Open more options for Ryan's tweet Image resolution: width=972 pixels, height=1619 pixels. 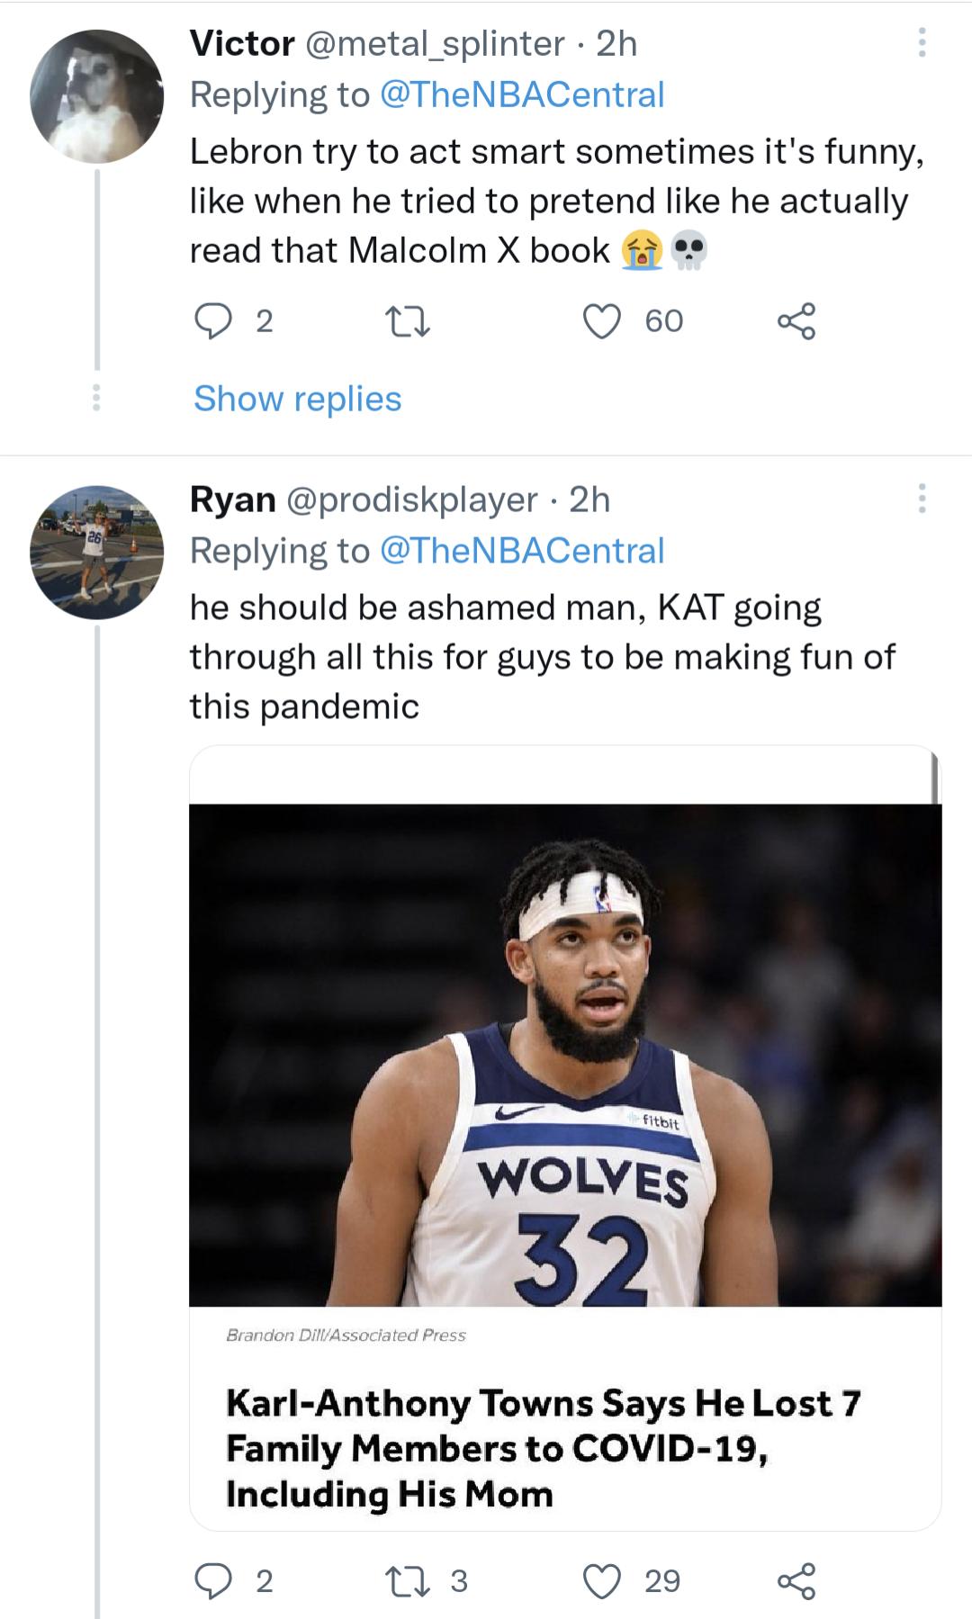[x=922, y=499]
